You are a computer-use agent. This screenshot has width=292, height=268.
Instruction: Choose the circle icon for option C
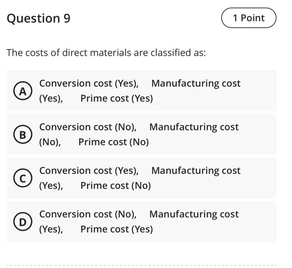coord(23,178)
